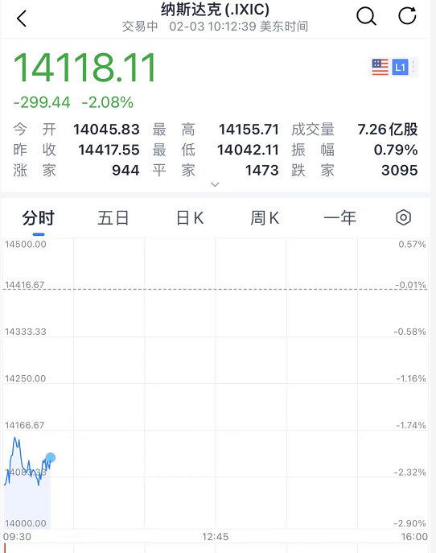
Task: Switch to the 日K chart tab
Action: 190,217
